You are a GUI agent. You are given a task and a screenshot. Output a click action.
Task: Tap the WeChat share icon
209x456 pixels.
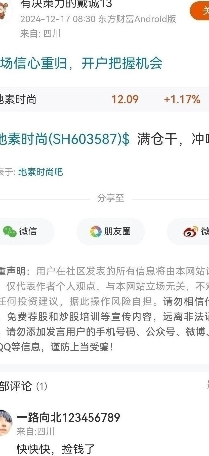pos(10,232)
